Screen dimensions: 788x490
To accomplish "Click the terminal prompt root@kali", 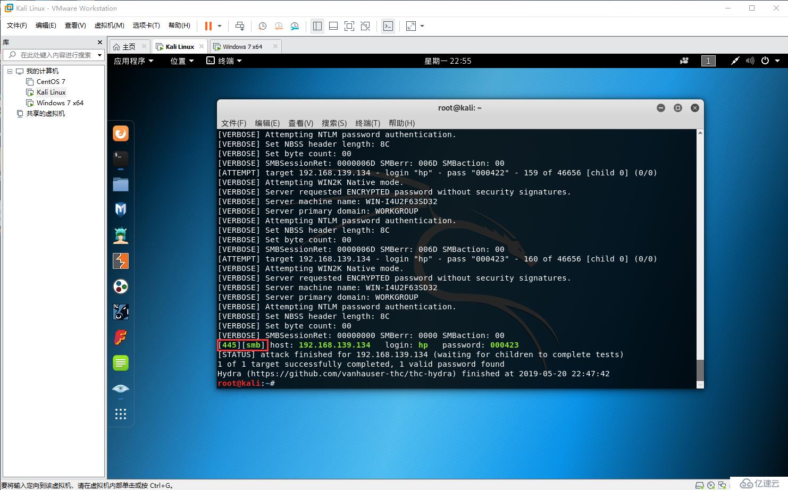I will [x=240, y=383].
